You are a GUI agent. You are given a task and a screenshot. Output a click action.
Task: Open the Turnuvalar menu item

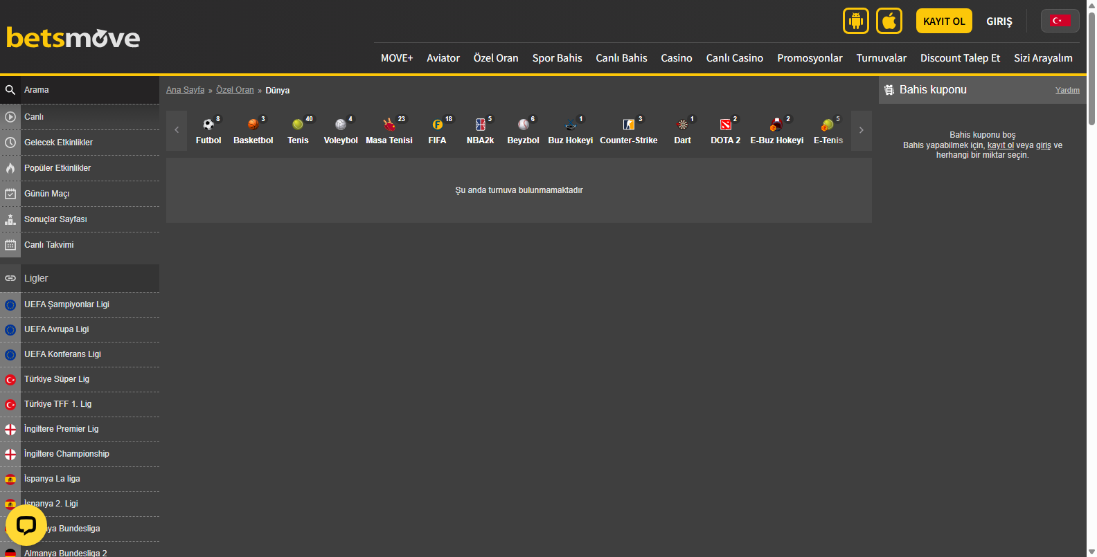[882, 58]
